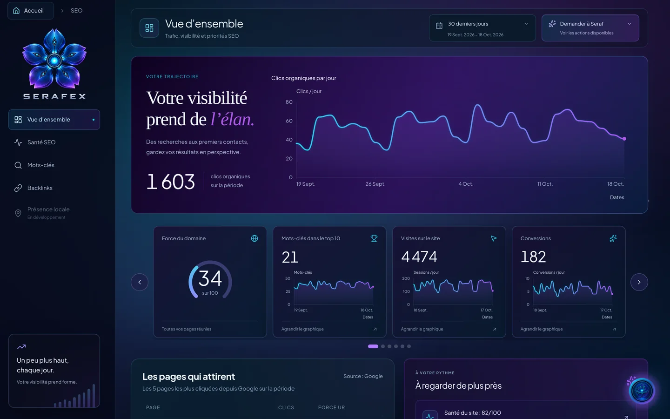Open the 30 derniers jours date dropdown

[x=482, y=28]
